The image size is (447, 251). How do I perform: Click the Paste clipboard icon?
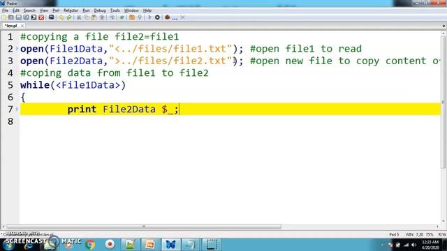tap(94, 17)
